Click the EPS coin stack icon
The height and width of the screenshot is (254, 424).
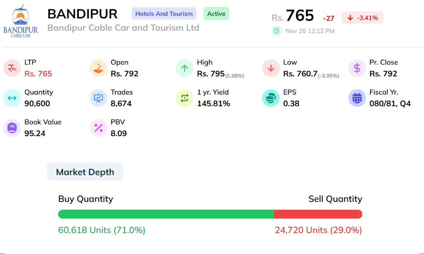(271, 98)
